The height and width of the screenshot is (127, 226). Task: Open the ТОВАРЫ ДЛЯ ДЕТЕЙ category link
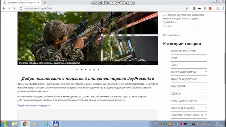183,108
